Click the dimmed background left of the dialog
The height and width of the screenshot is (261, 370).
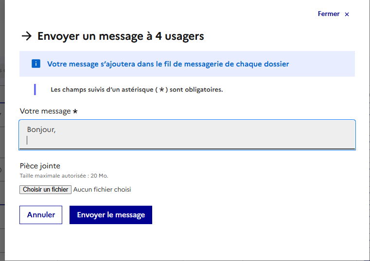[x=2, y=146]
